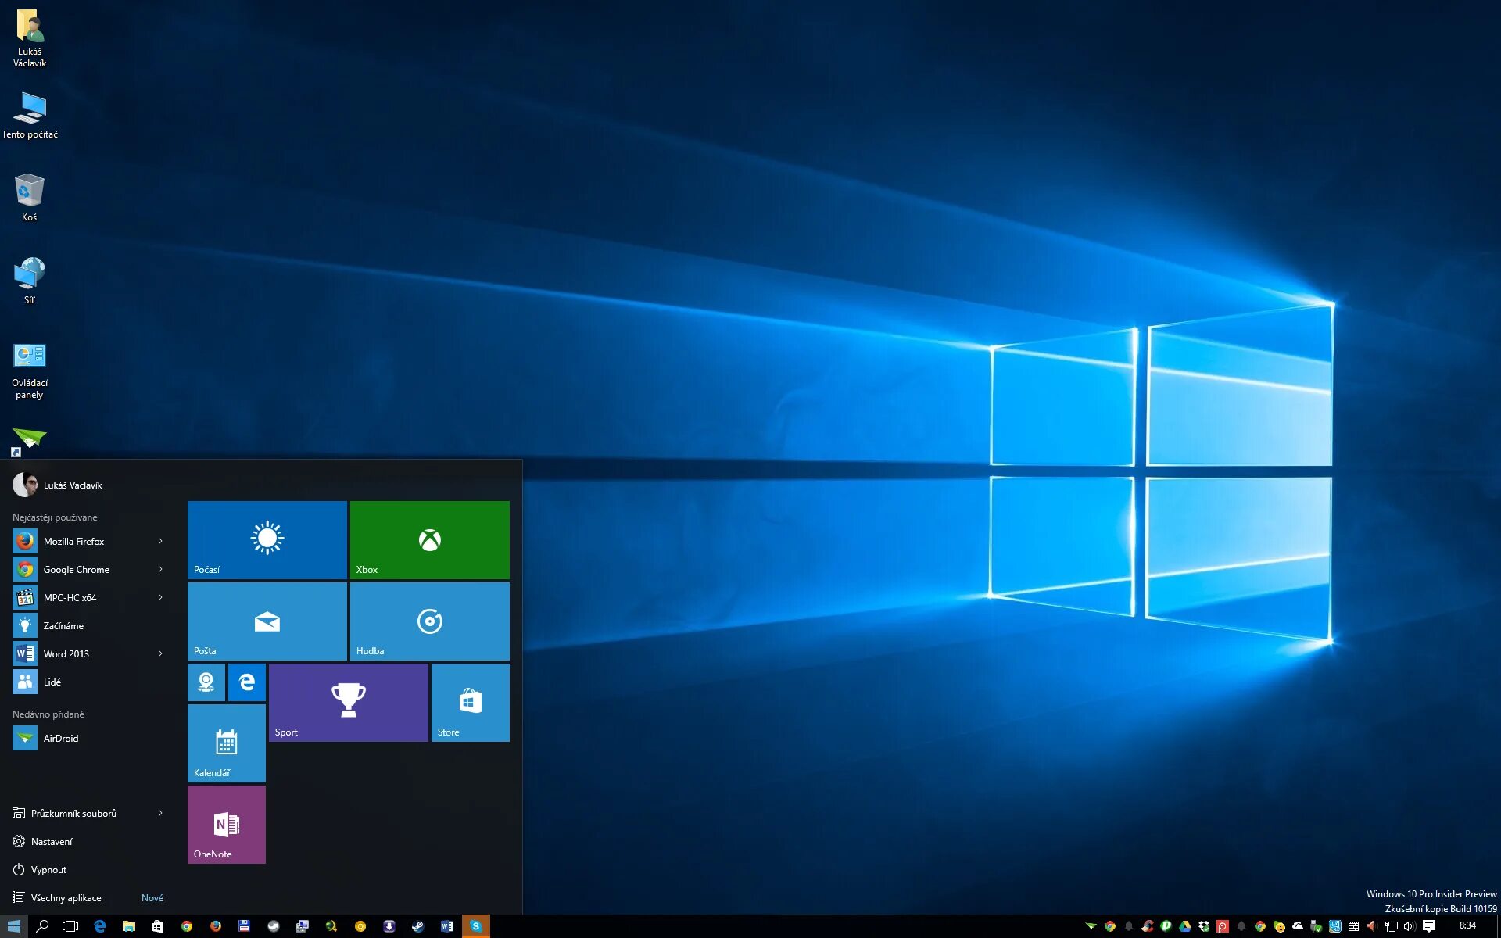Expand the Word 2013 menu arrow
Screen dimensions: 1501x938
pyautogui.click(x=159, y=653)
